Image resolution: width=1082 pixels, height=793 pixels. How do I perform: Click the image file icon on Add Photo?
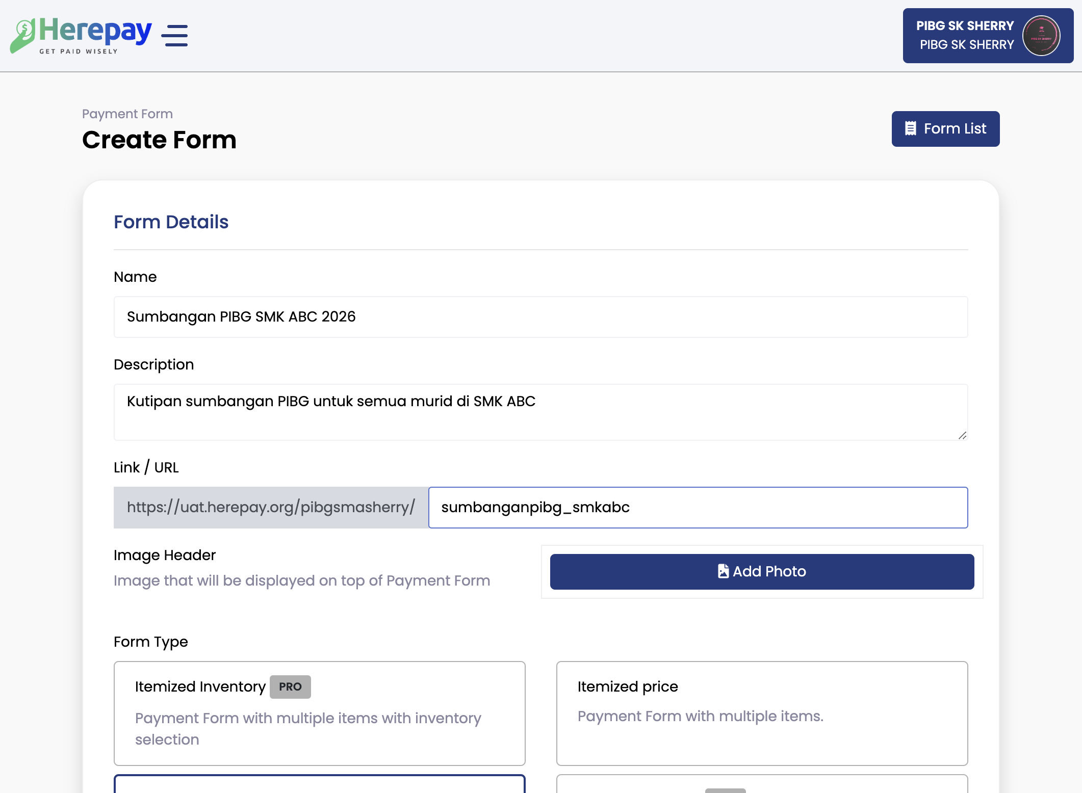723,571
